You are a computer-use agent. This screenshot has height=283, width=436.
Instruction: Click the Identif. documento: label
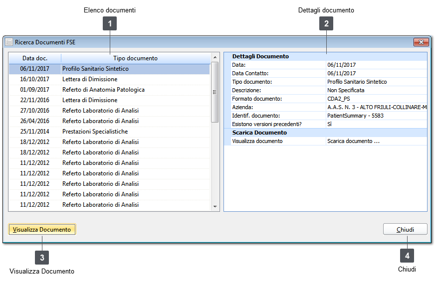click(x=256, y=116)
